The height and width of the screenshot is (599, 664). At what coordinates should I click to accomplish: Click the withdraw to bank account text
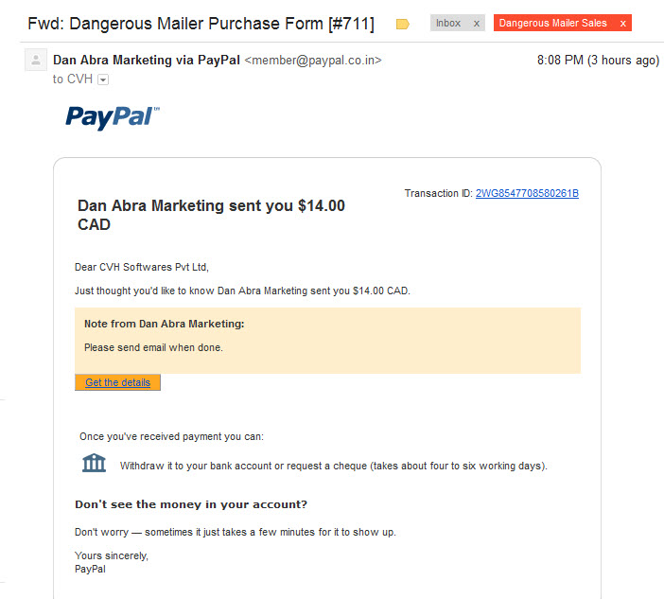click(334, 466)
